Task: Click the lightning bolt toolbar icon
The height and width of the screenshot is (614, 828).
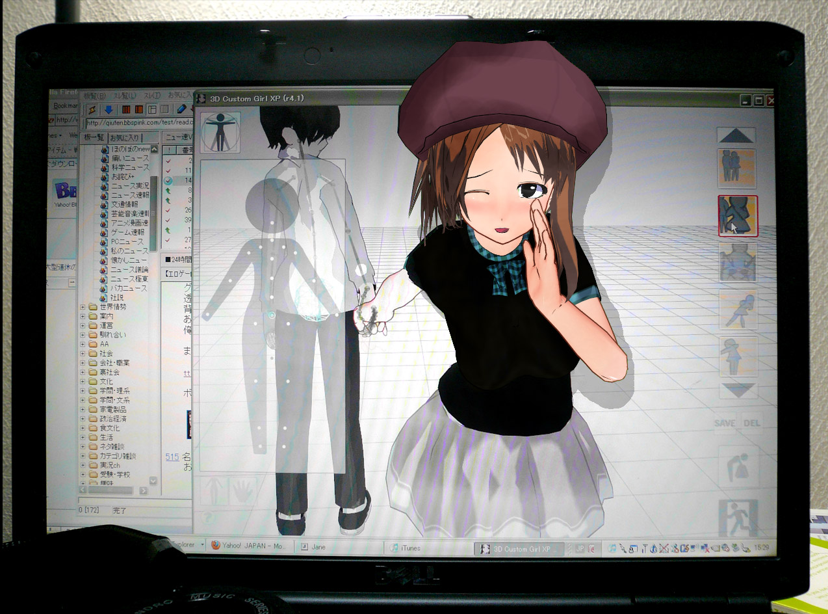Action: (92, 109)
